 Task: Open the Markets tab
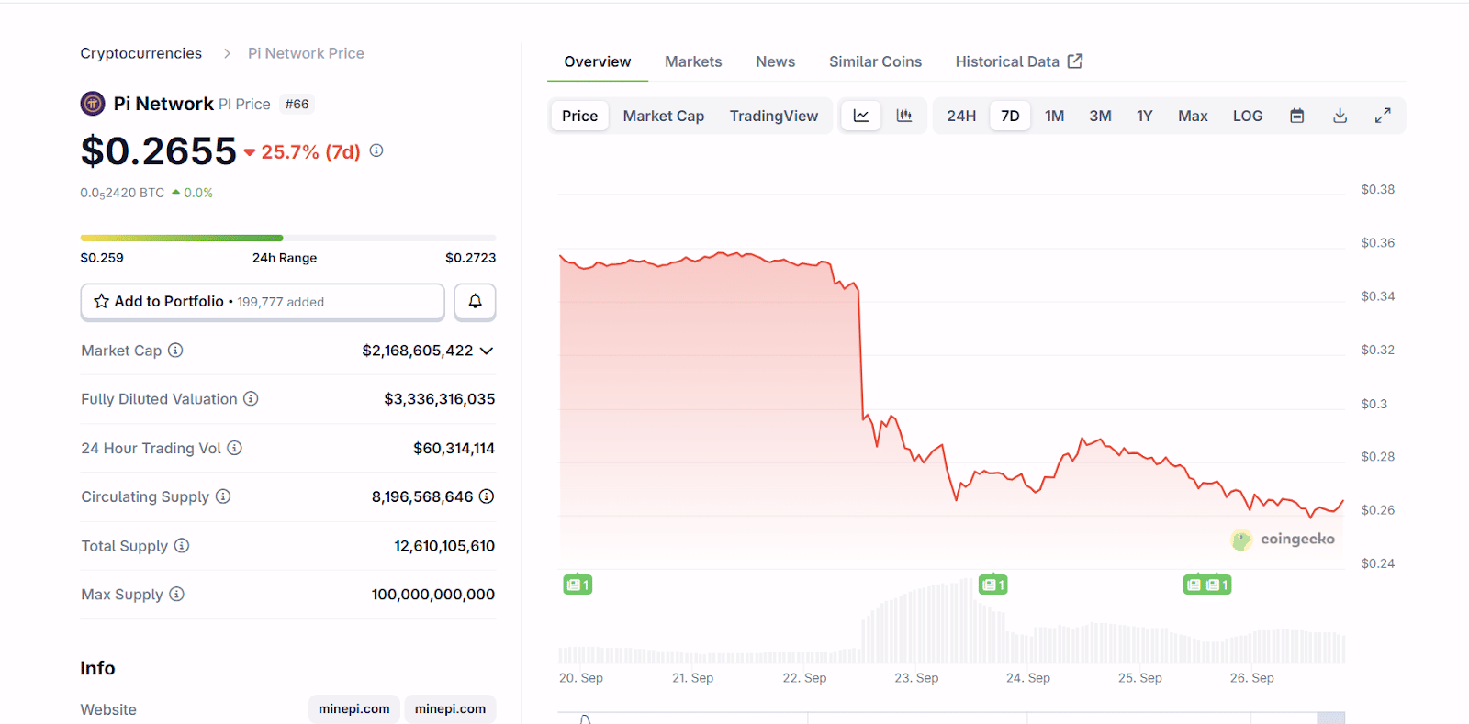click(693, 61)
